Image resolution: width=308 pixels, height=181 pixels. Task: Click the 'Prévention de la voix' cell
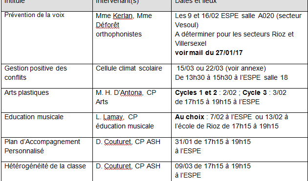pos(47,38)
